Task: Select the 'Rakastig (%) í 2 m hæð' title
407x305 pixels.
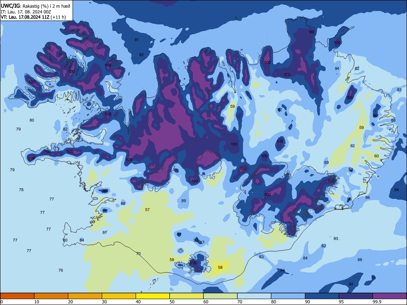Action: click(46, 6)
